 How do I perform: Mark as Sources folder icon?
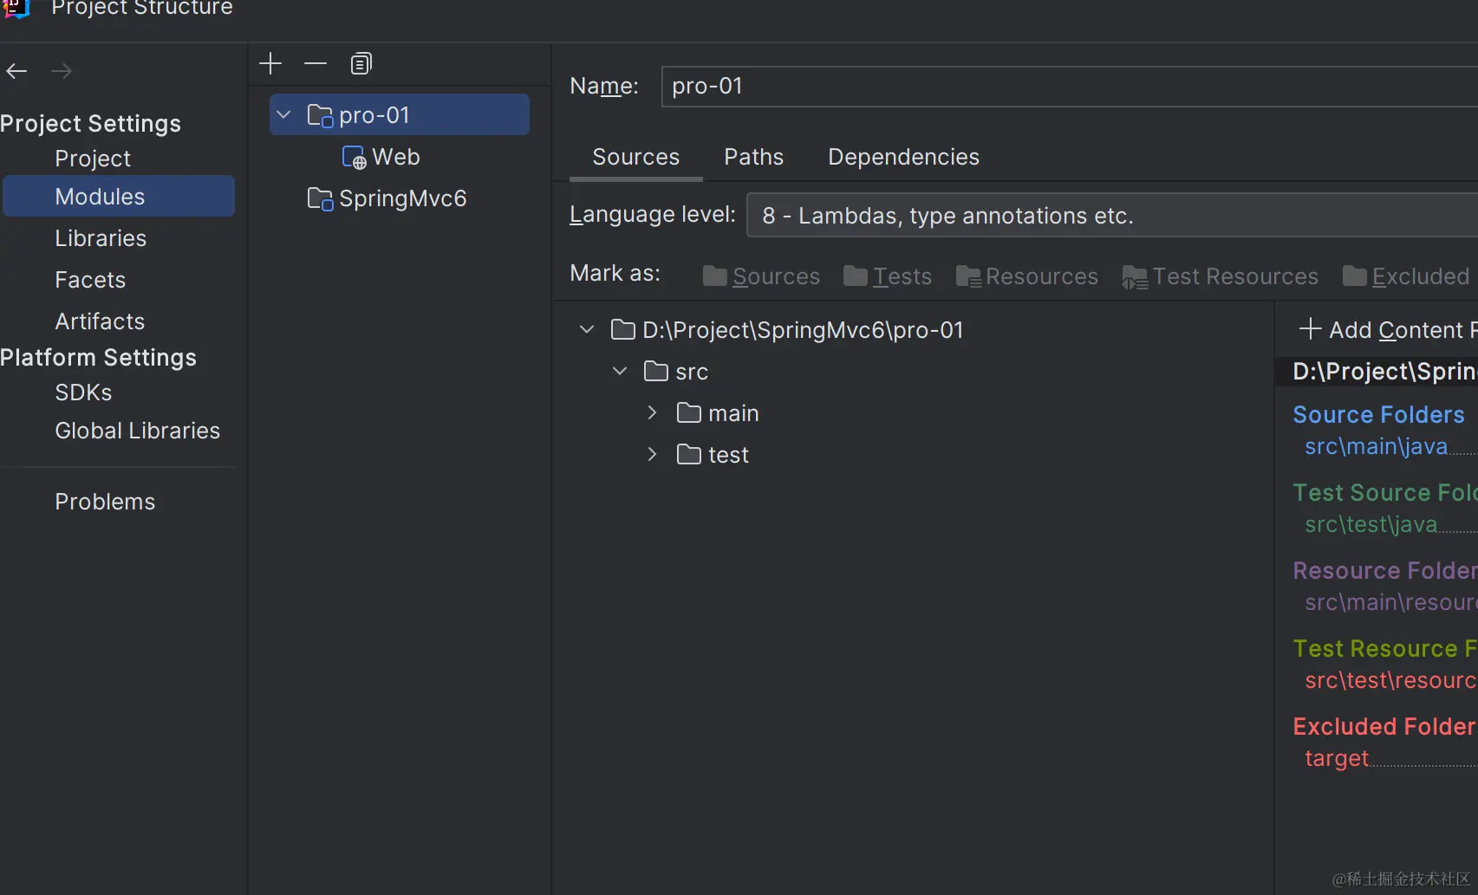tap(714, 276)
